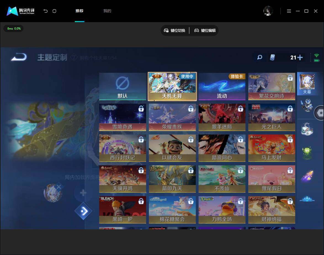The height and width of the screenshot is (255, 324).
Task: Click the hero avatar portrait
Action: pyautogui.click(x=53, y=193)
